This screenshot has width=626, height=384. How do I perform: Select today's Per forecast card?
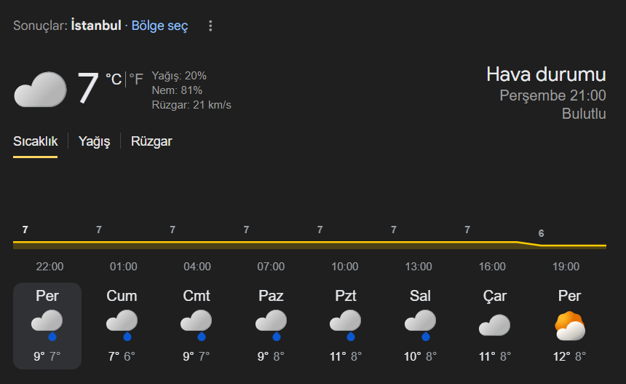47,326
